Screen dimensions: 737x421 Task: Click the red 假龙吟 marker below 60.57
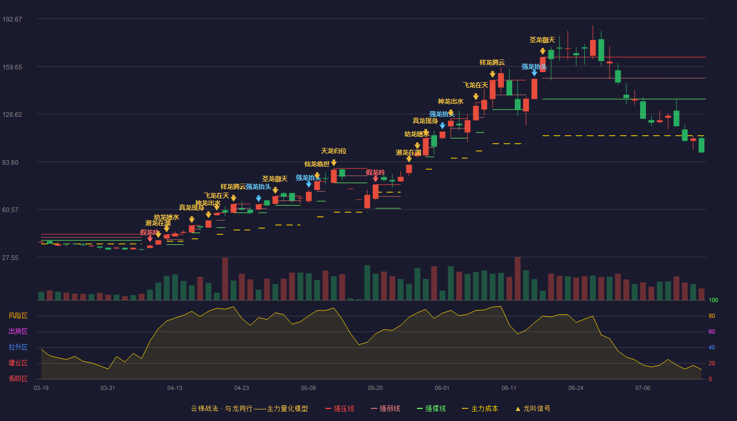point(150,233)
